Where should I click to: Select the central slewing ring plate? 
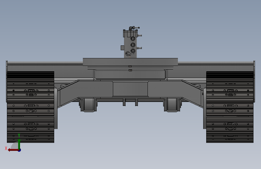(130, 62)
